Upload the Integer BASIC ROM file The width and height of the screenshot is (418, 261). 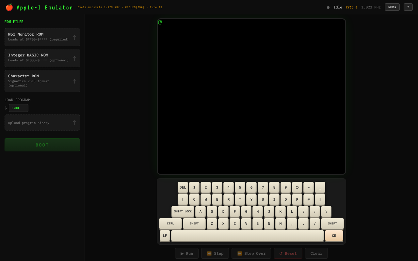point(42,58)
